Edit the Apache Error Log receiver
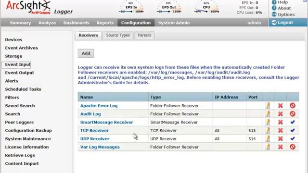Viewport: 308px width, 173px height. pos(268,106)
